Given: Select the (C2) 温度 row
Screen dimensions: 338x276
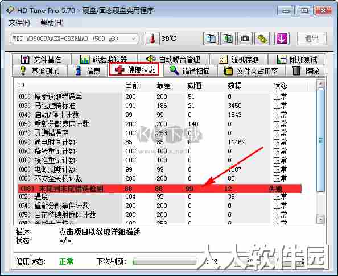Looking at the screenshot, I should tap(159, 196).
